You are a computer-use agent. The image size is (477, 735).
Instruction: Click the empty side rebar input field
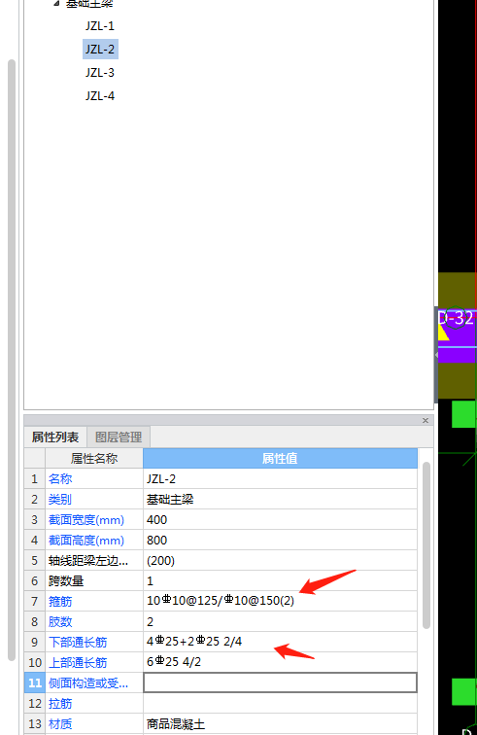tap(280, 682)
